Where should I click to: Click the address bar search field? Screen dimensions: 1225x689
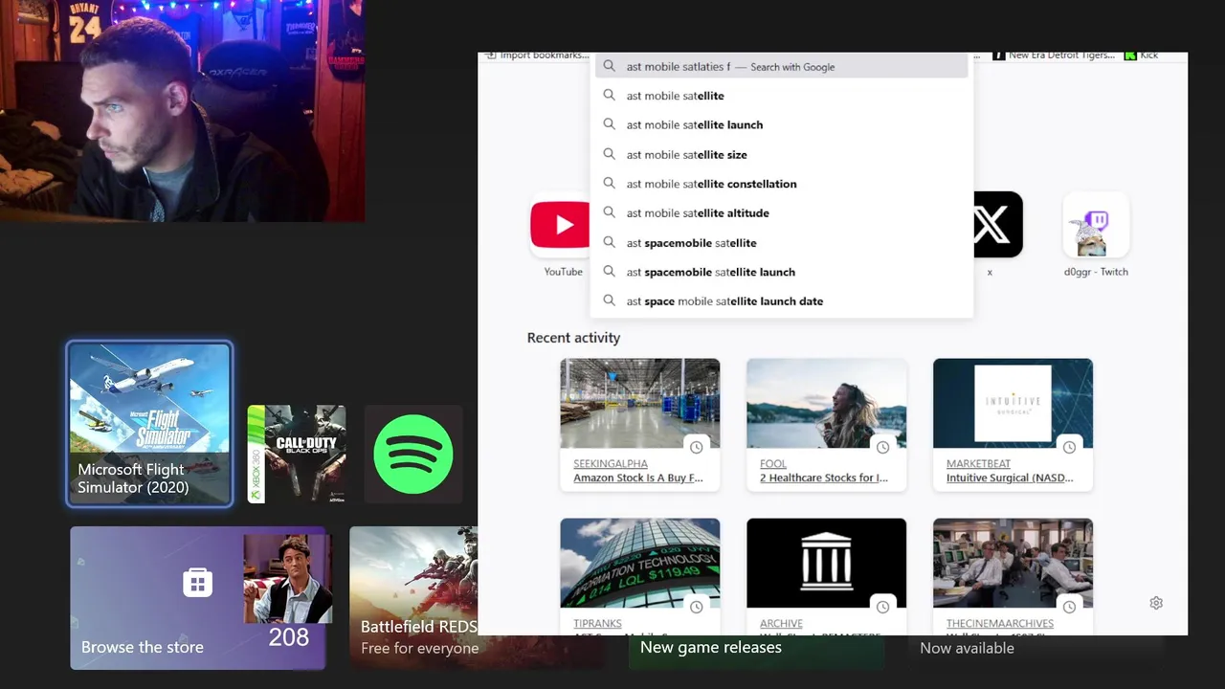point(782,66)
